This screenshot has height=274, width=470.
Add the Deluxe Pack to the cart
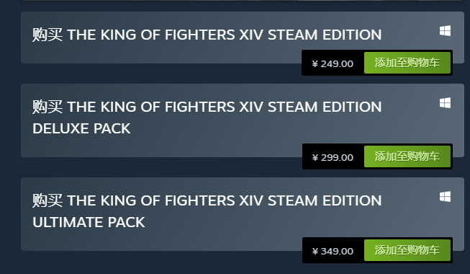coord(407,156)
